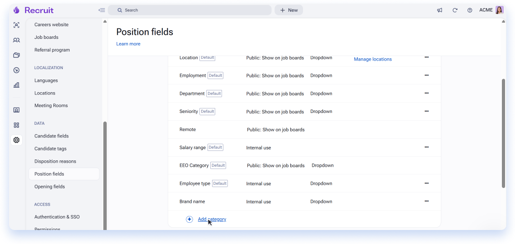515x244 pixels.
Task: Open Job boards settings
Action: 46,38
